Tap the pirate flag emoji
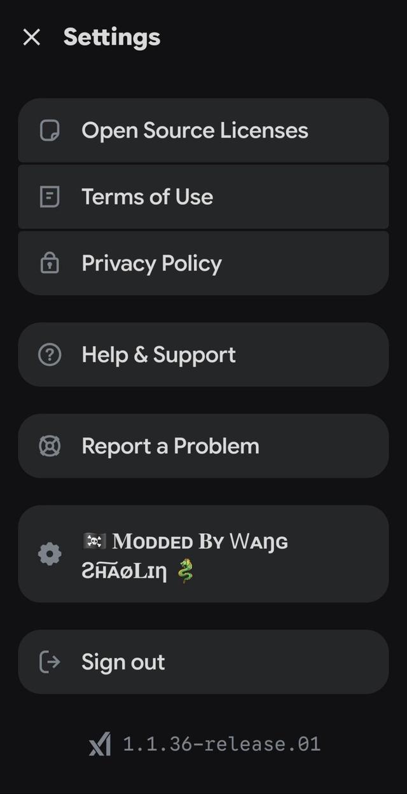407x794 pixels. click(93, 541)
